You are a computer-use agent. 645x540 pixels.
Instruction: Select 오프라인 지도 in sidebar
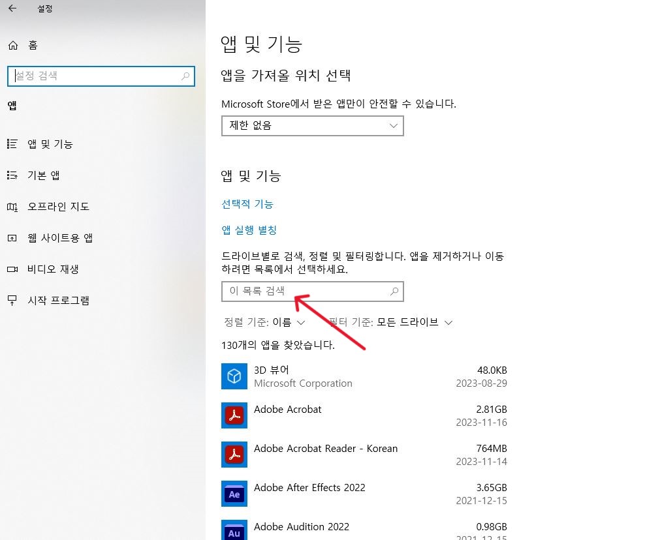pyautogui.click(x=58, y=207)
